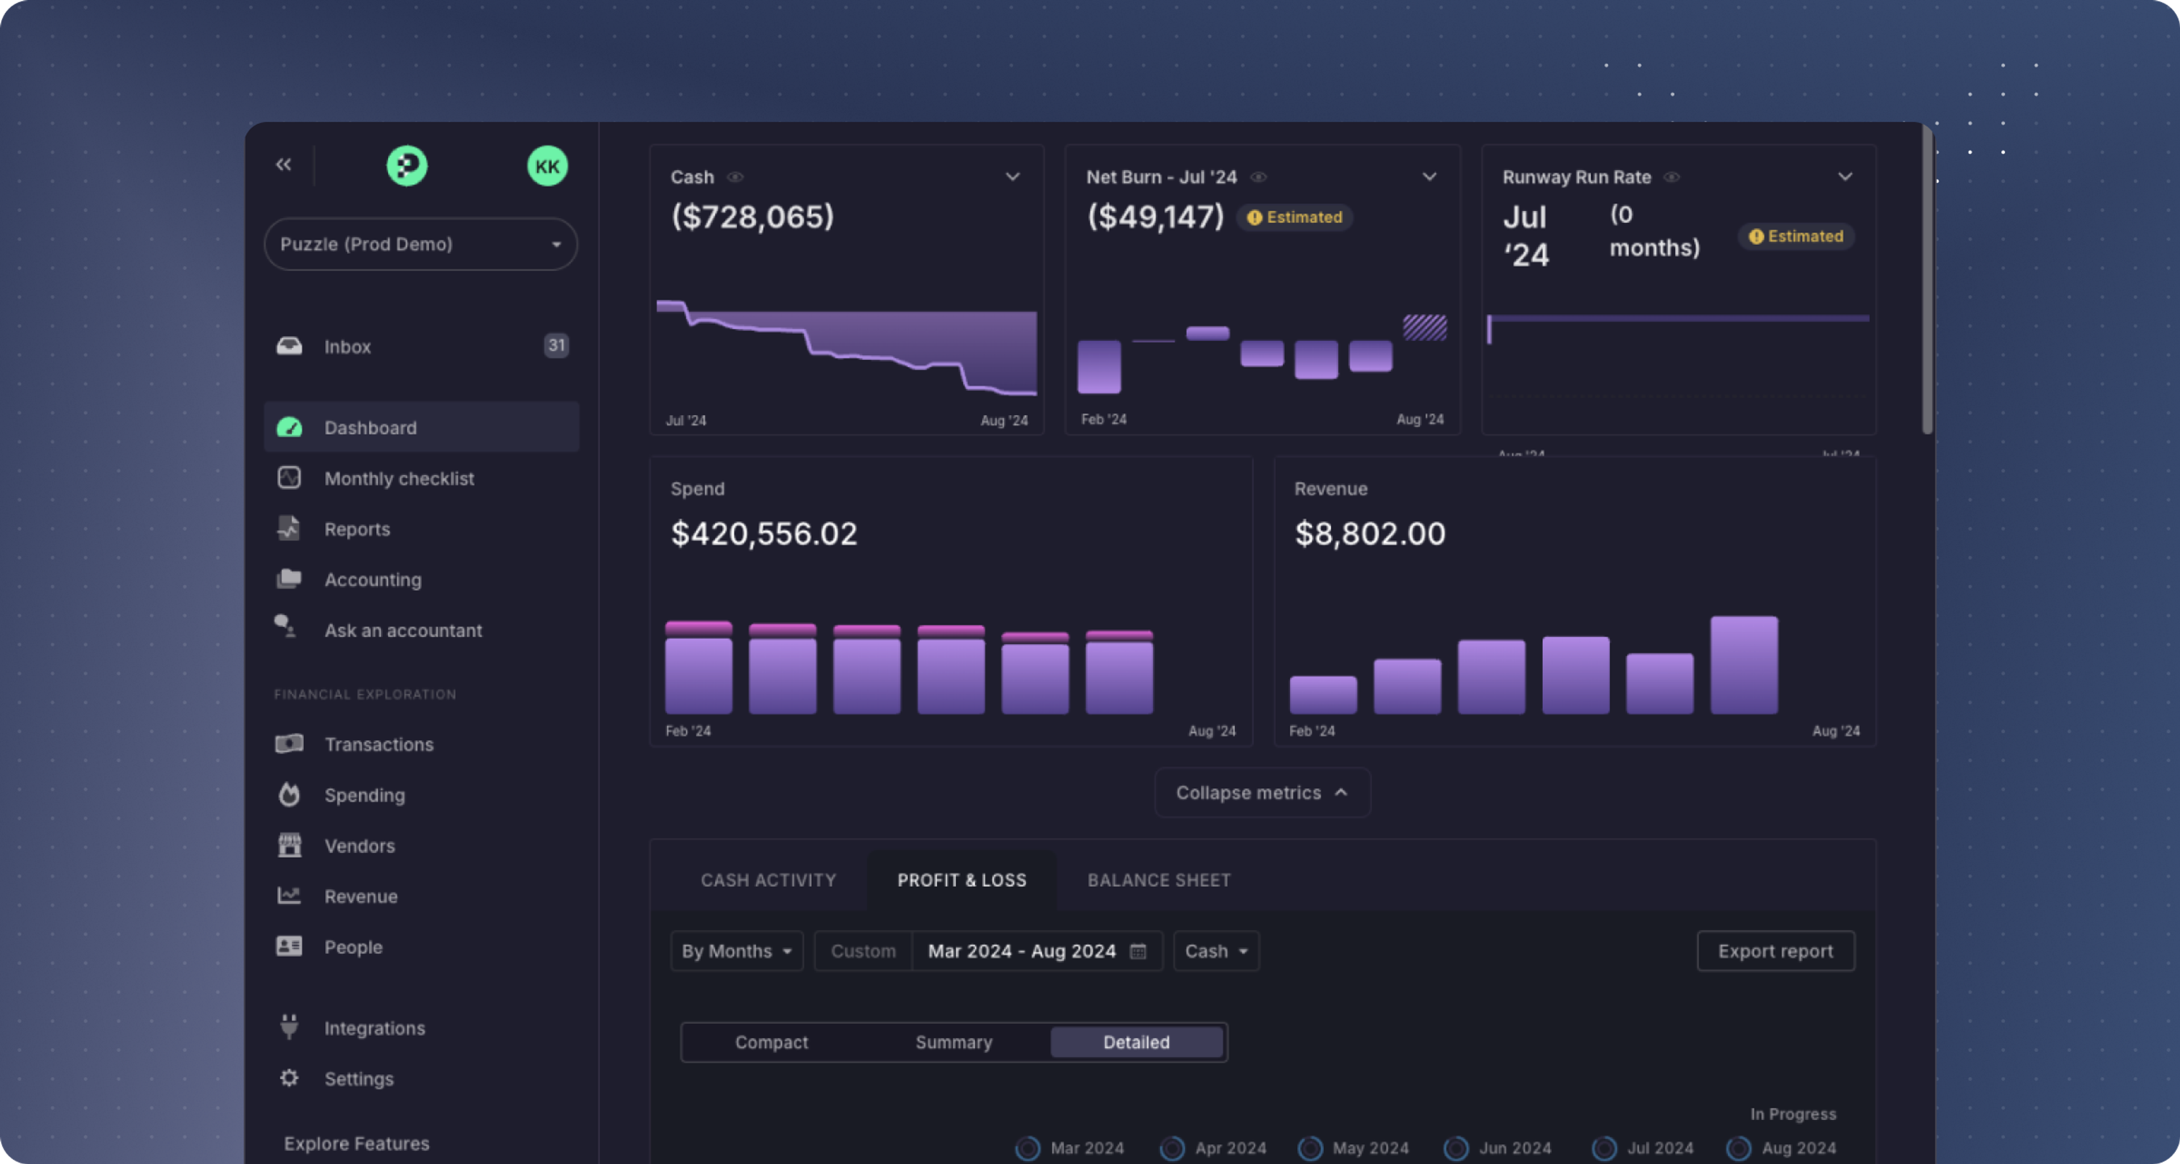The width and height of the screenshot is (2180, 1164).
Task: Select the Detailed view option
Action: [1137, 1042]
